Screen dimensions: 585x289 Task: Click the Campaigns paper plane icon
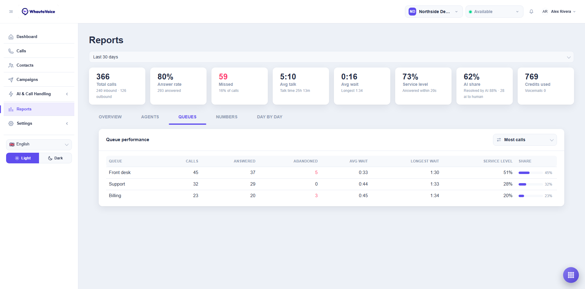pos(11,80)
